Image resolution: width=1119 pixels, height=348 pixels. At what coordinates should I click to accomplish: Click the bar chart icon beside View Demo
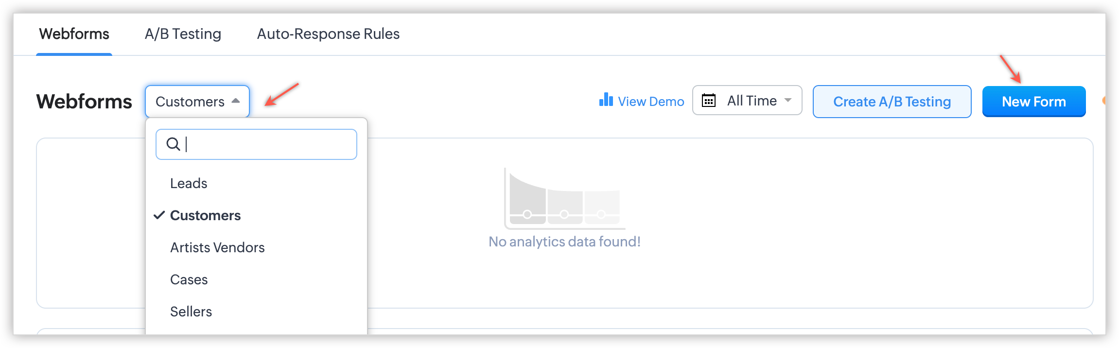coord(606,100)
